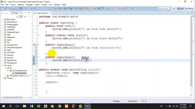The image size is (195, 109).
Task: Click the Search flashlight toolbar icon
Action: pyautogui.click(x=93, y=8)
